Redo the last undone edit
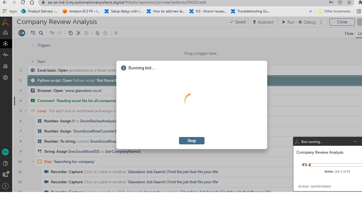 click(60, 33)
